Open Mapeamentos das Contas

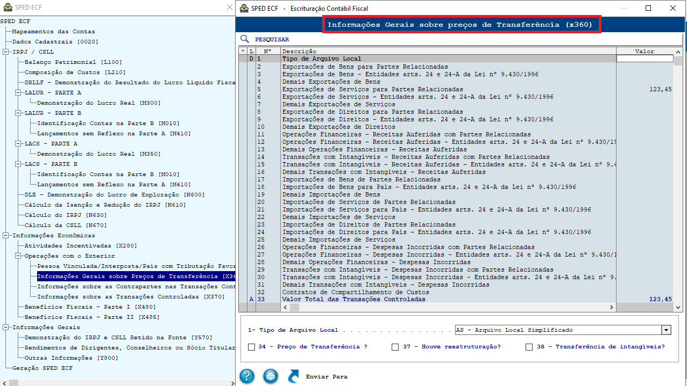(x=53, y=32)
